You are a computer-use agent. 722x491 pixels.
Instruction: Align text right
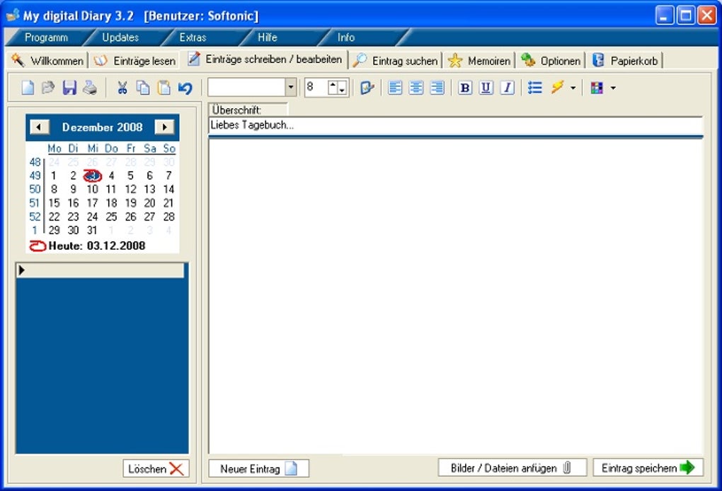(437, 88)
